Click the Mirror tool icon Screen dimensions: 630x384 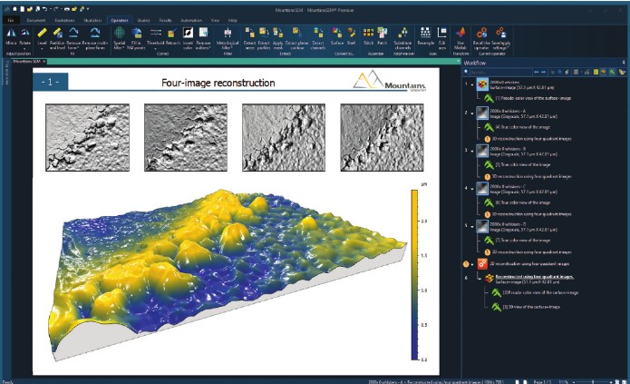[10, 34]
